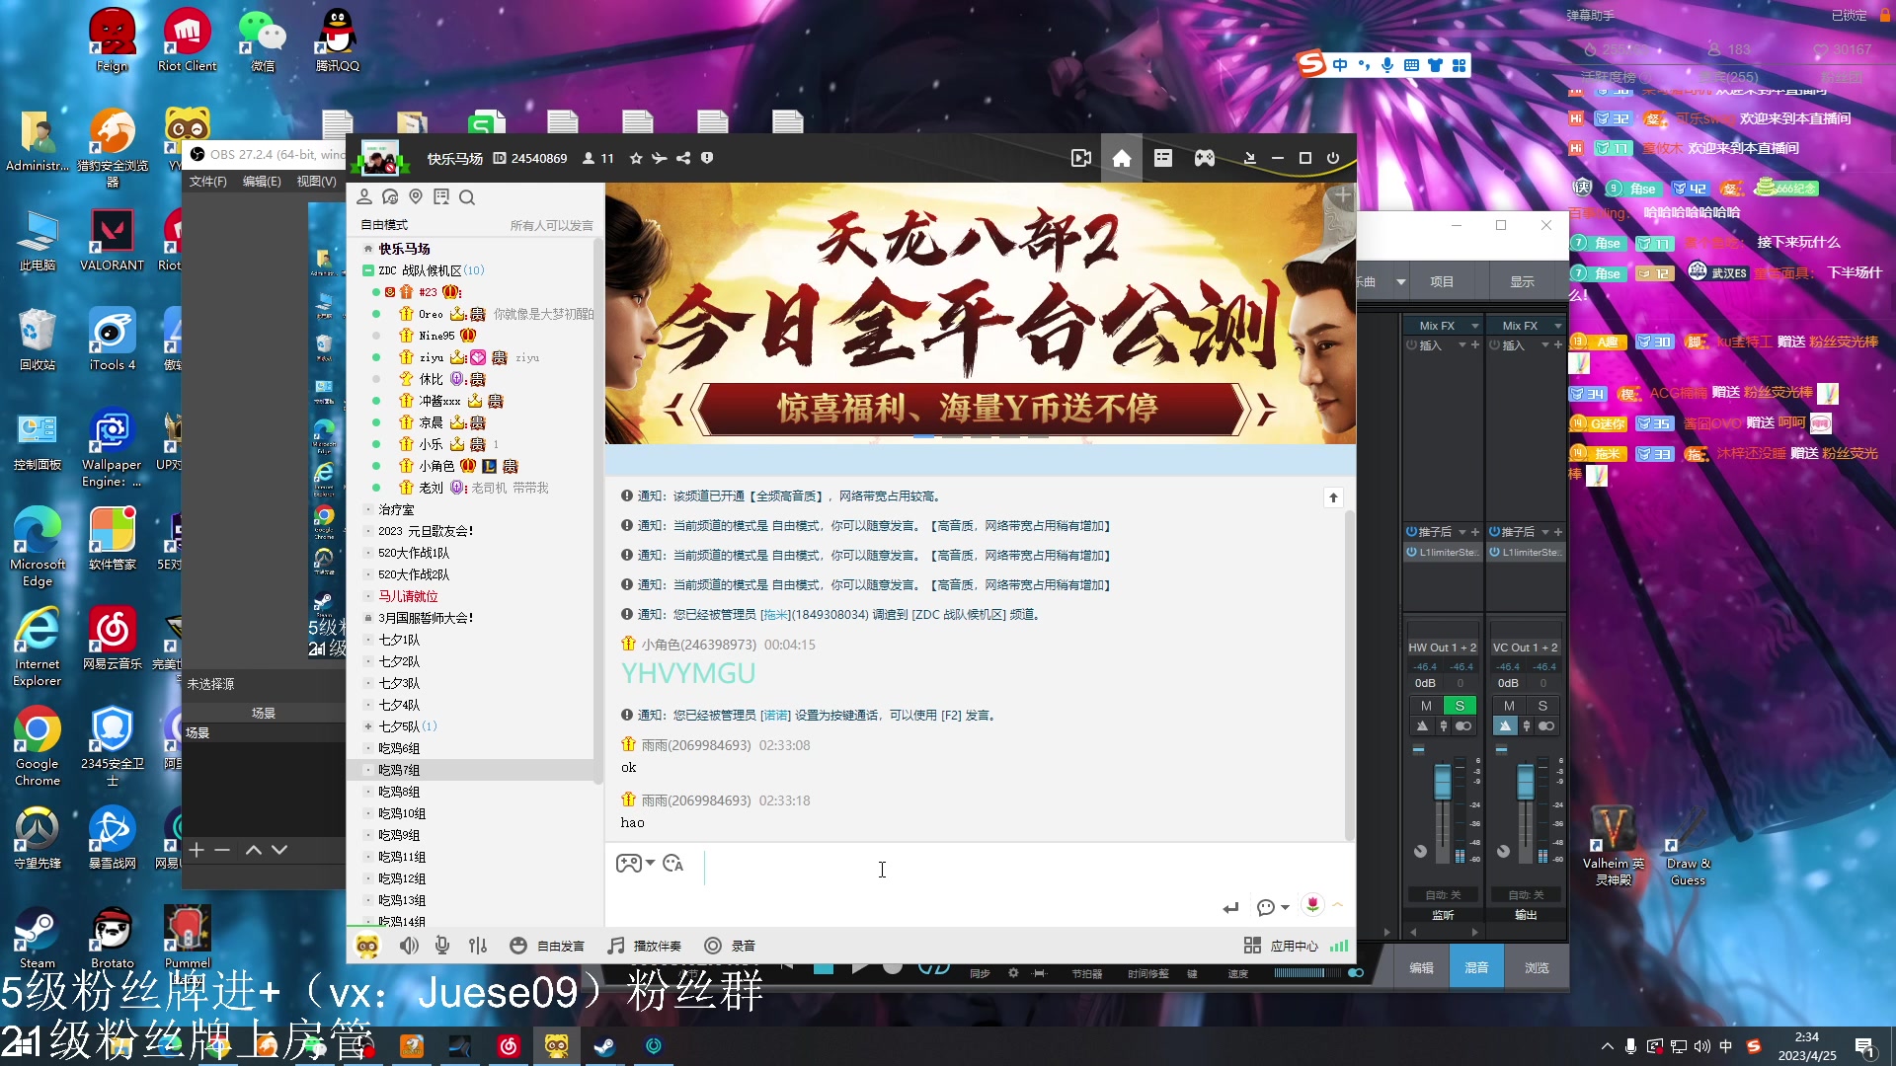Image resolution: width=1896 pixels, height=1066 pixels.
Task: Click the video broadcast icon in YY header
Action: click(x=1081, y=158)
